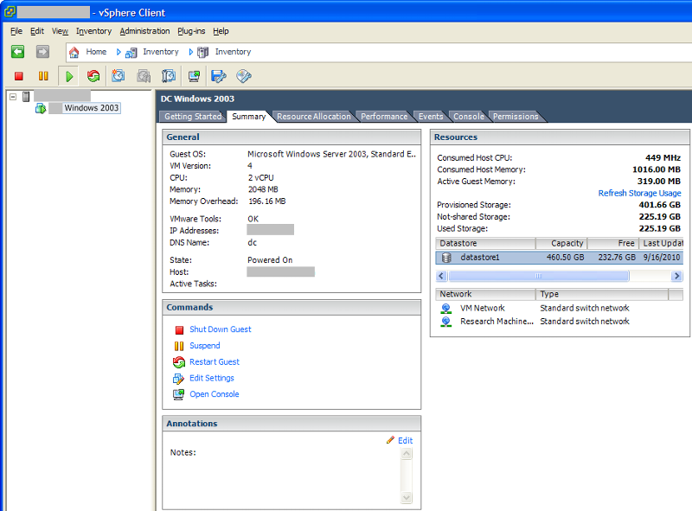692x511 pixels.
Task: Click the red stop toolbar icon
Action: click(x=17, y=76)
